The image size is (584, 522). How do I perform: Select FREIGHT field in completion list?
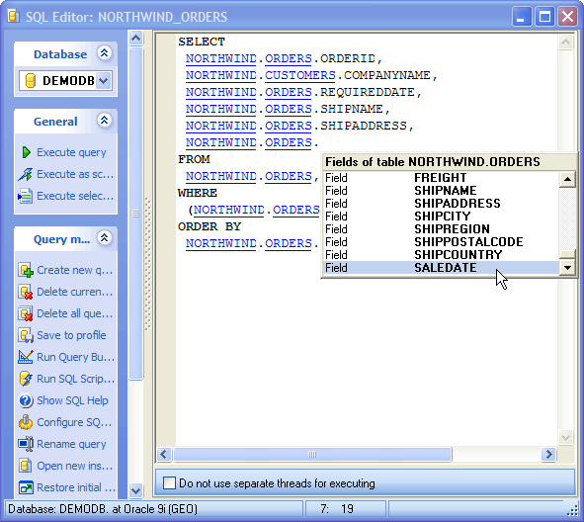point(442,178)
